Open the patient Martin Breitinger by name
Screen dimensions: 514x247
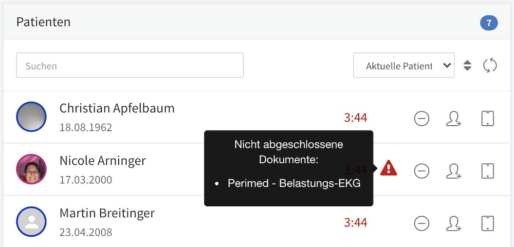pos(107,213)
